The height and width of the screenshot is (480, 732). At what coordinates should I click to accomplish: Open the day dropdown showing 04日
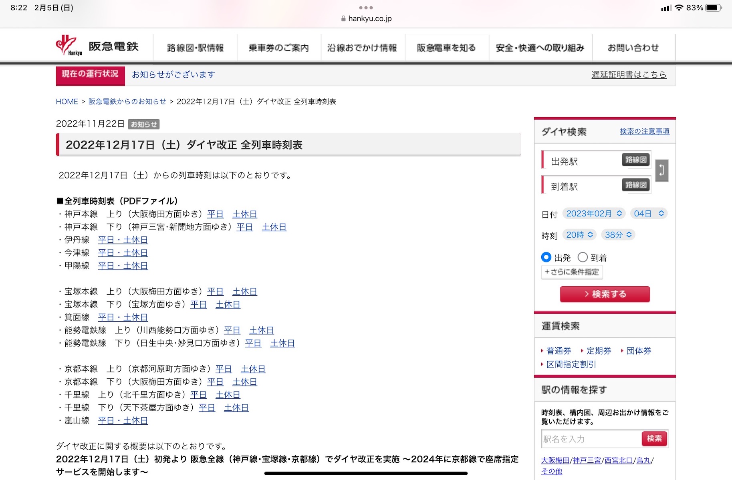649,214
